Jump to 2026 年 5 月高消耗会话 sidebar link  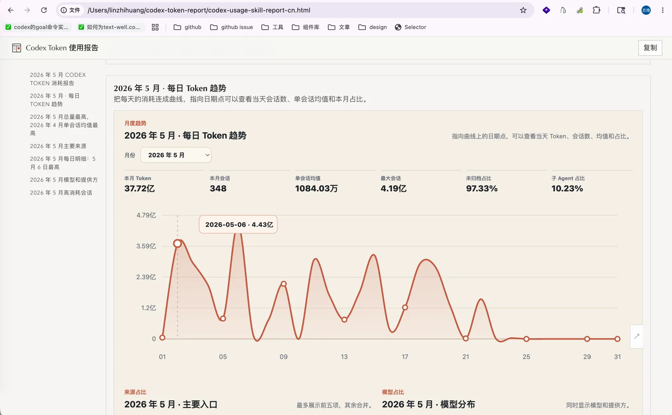(x=61, y=193)
